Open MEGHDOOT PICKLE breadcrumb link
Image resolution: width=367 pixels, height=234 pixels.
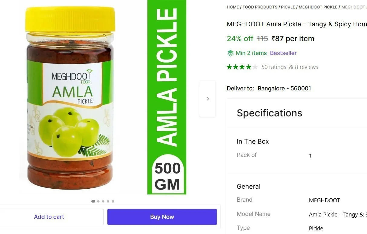318,7
